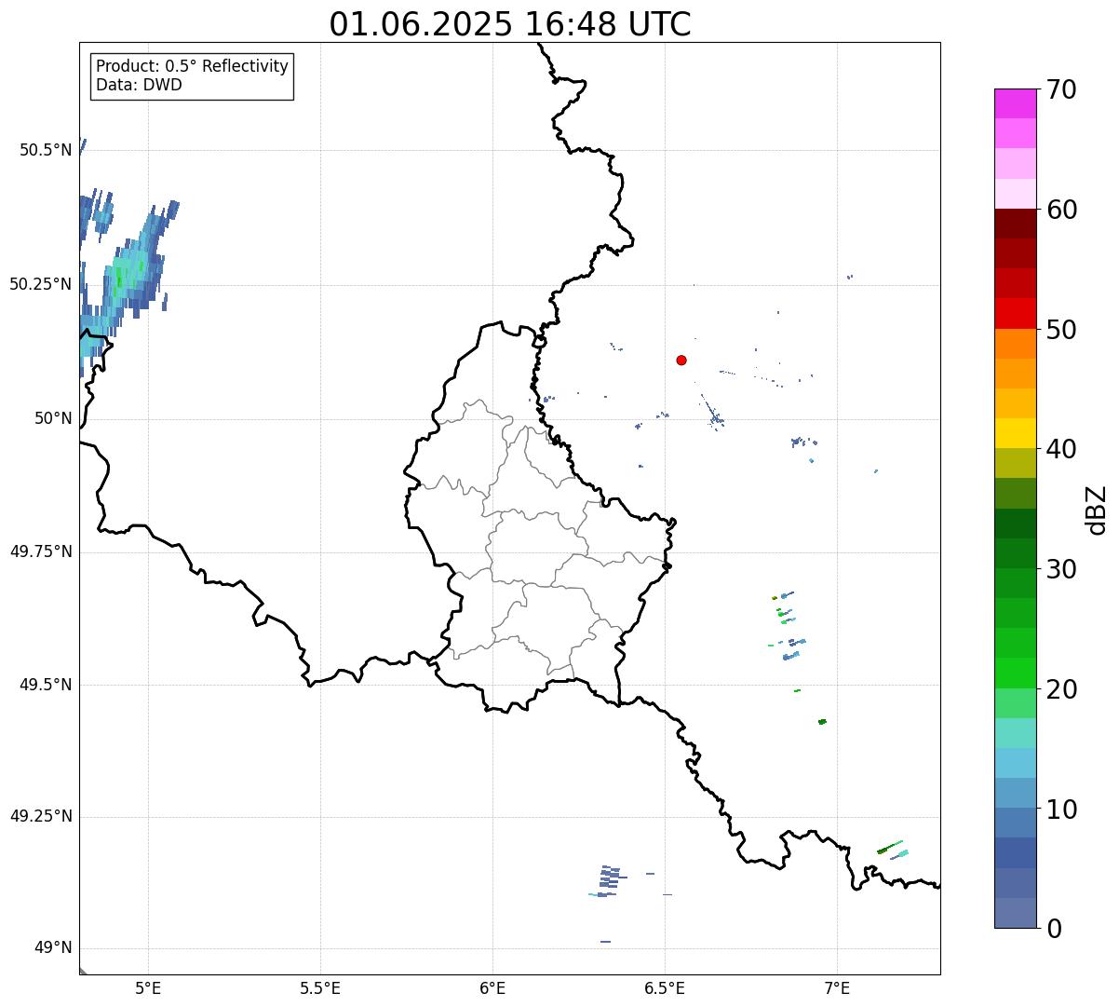Click the 50.5°N latitude label
Screen dimensions: 1119x1007
[46, 150]
